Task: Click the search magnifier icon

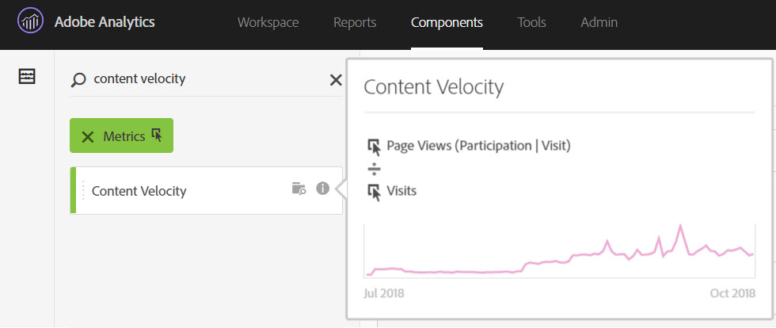Action: pyautogui.click(x=78, y=79)
